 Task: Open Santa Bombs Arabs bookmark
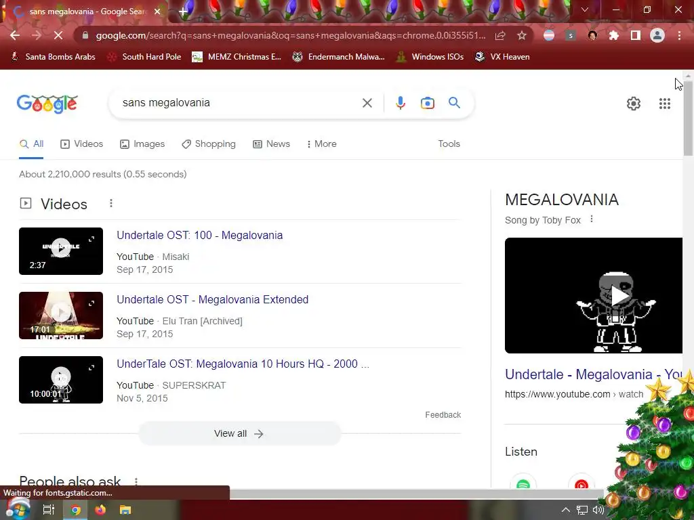[53, 57]
